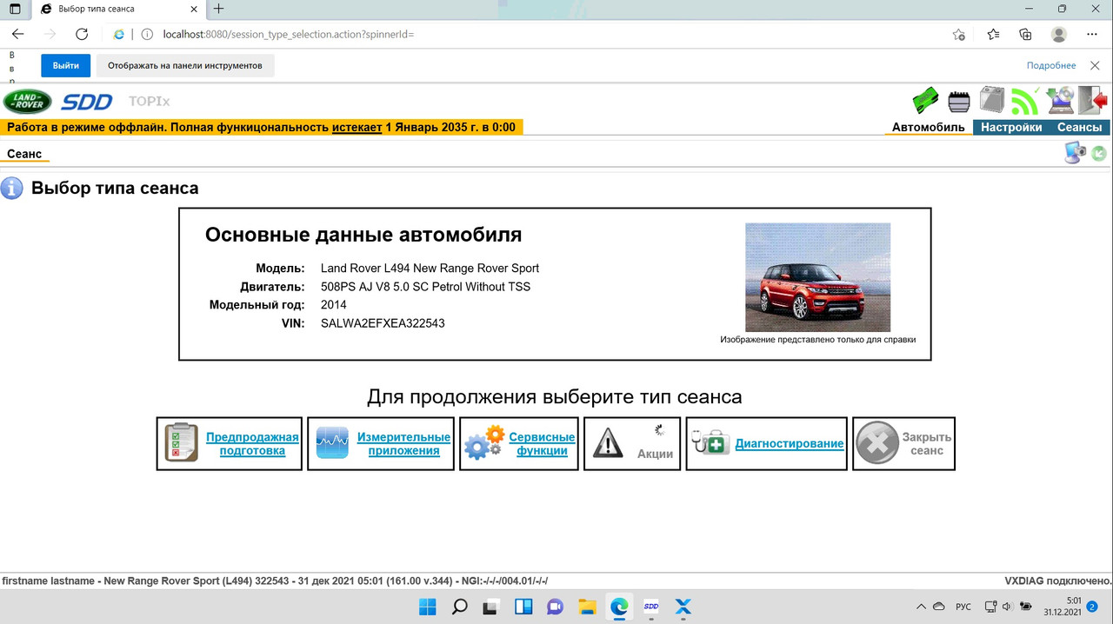Click the blue waveform measurement apps icon
This screenshot has height=624, width=1113.
tap(332, 443)
